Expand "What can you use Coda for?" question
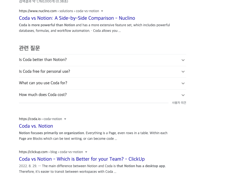The width and height of the screenshot is (249, 177). (43, 83)
